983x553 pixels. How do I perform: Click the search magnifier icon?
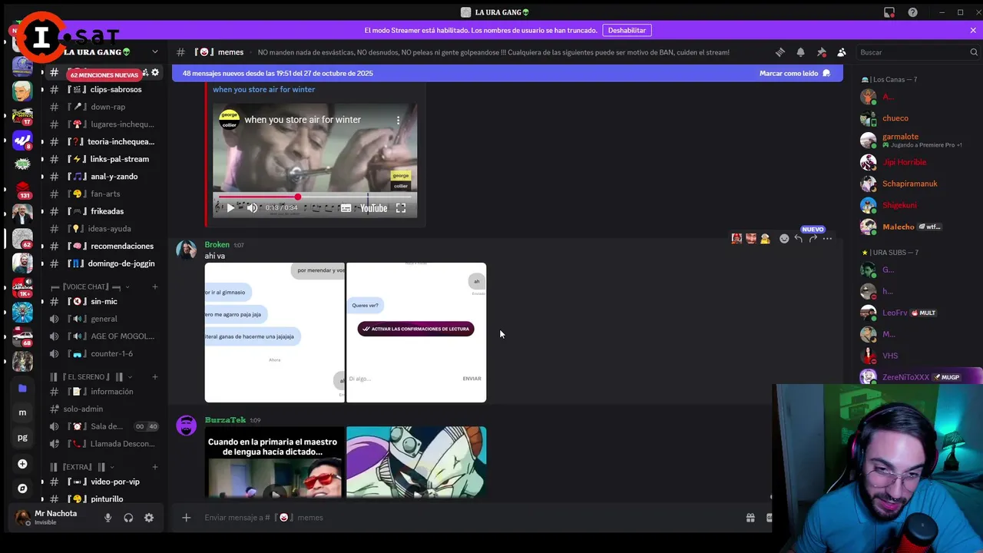tap(974, 52)
